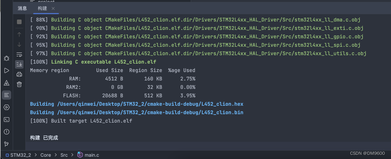Click the Clear all trash icon
The width and height of the screenshot is (391, 159).
[19, 84]
